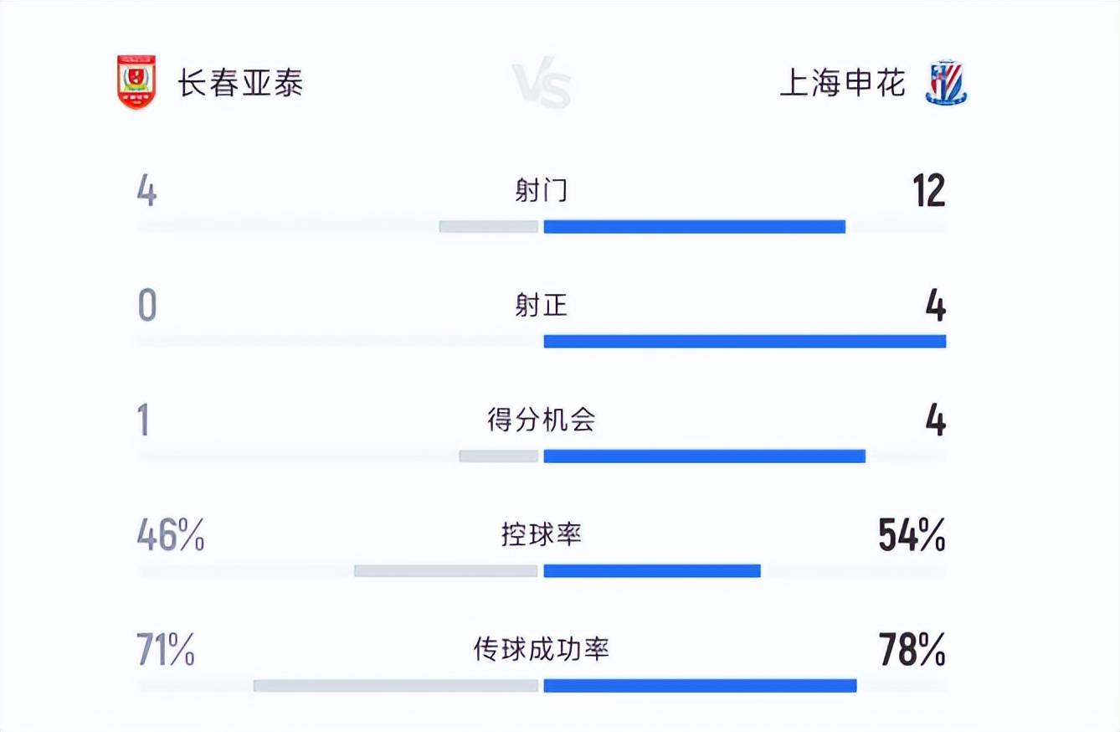Click the full blue 射正 bar

tap(744, 341)
